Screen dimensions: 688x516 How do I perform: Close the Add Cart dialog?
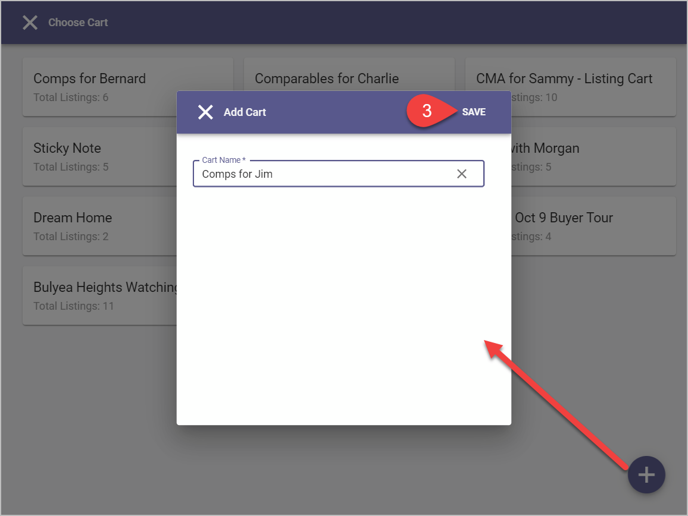tap(205, 112)
